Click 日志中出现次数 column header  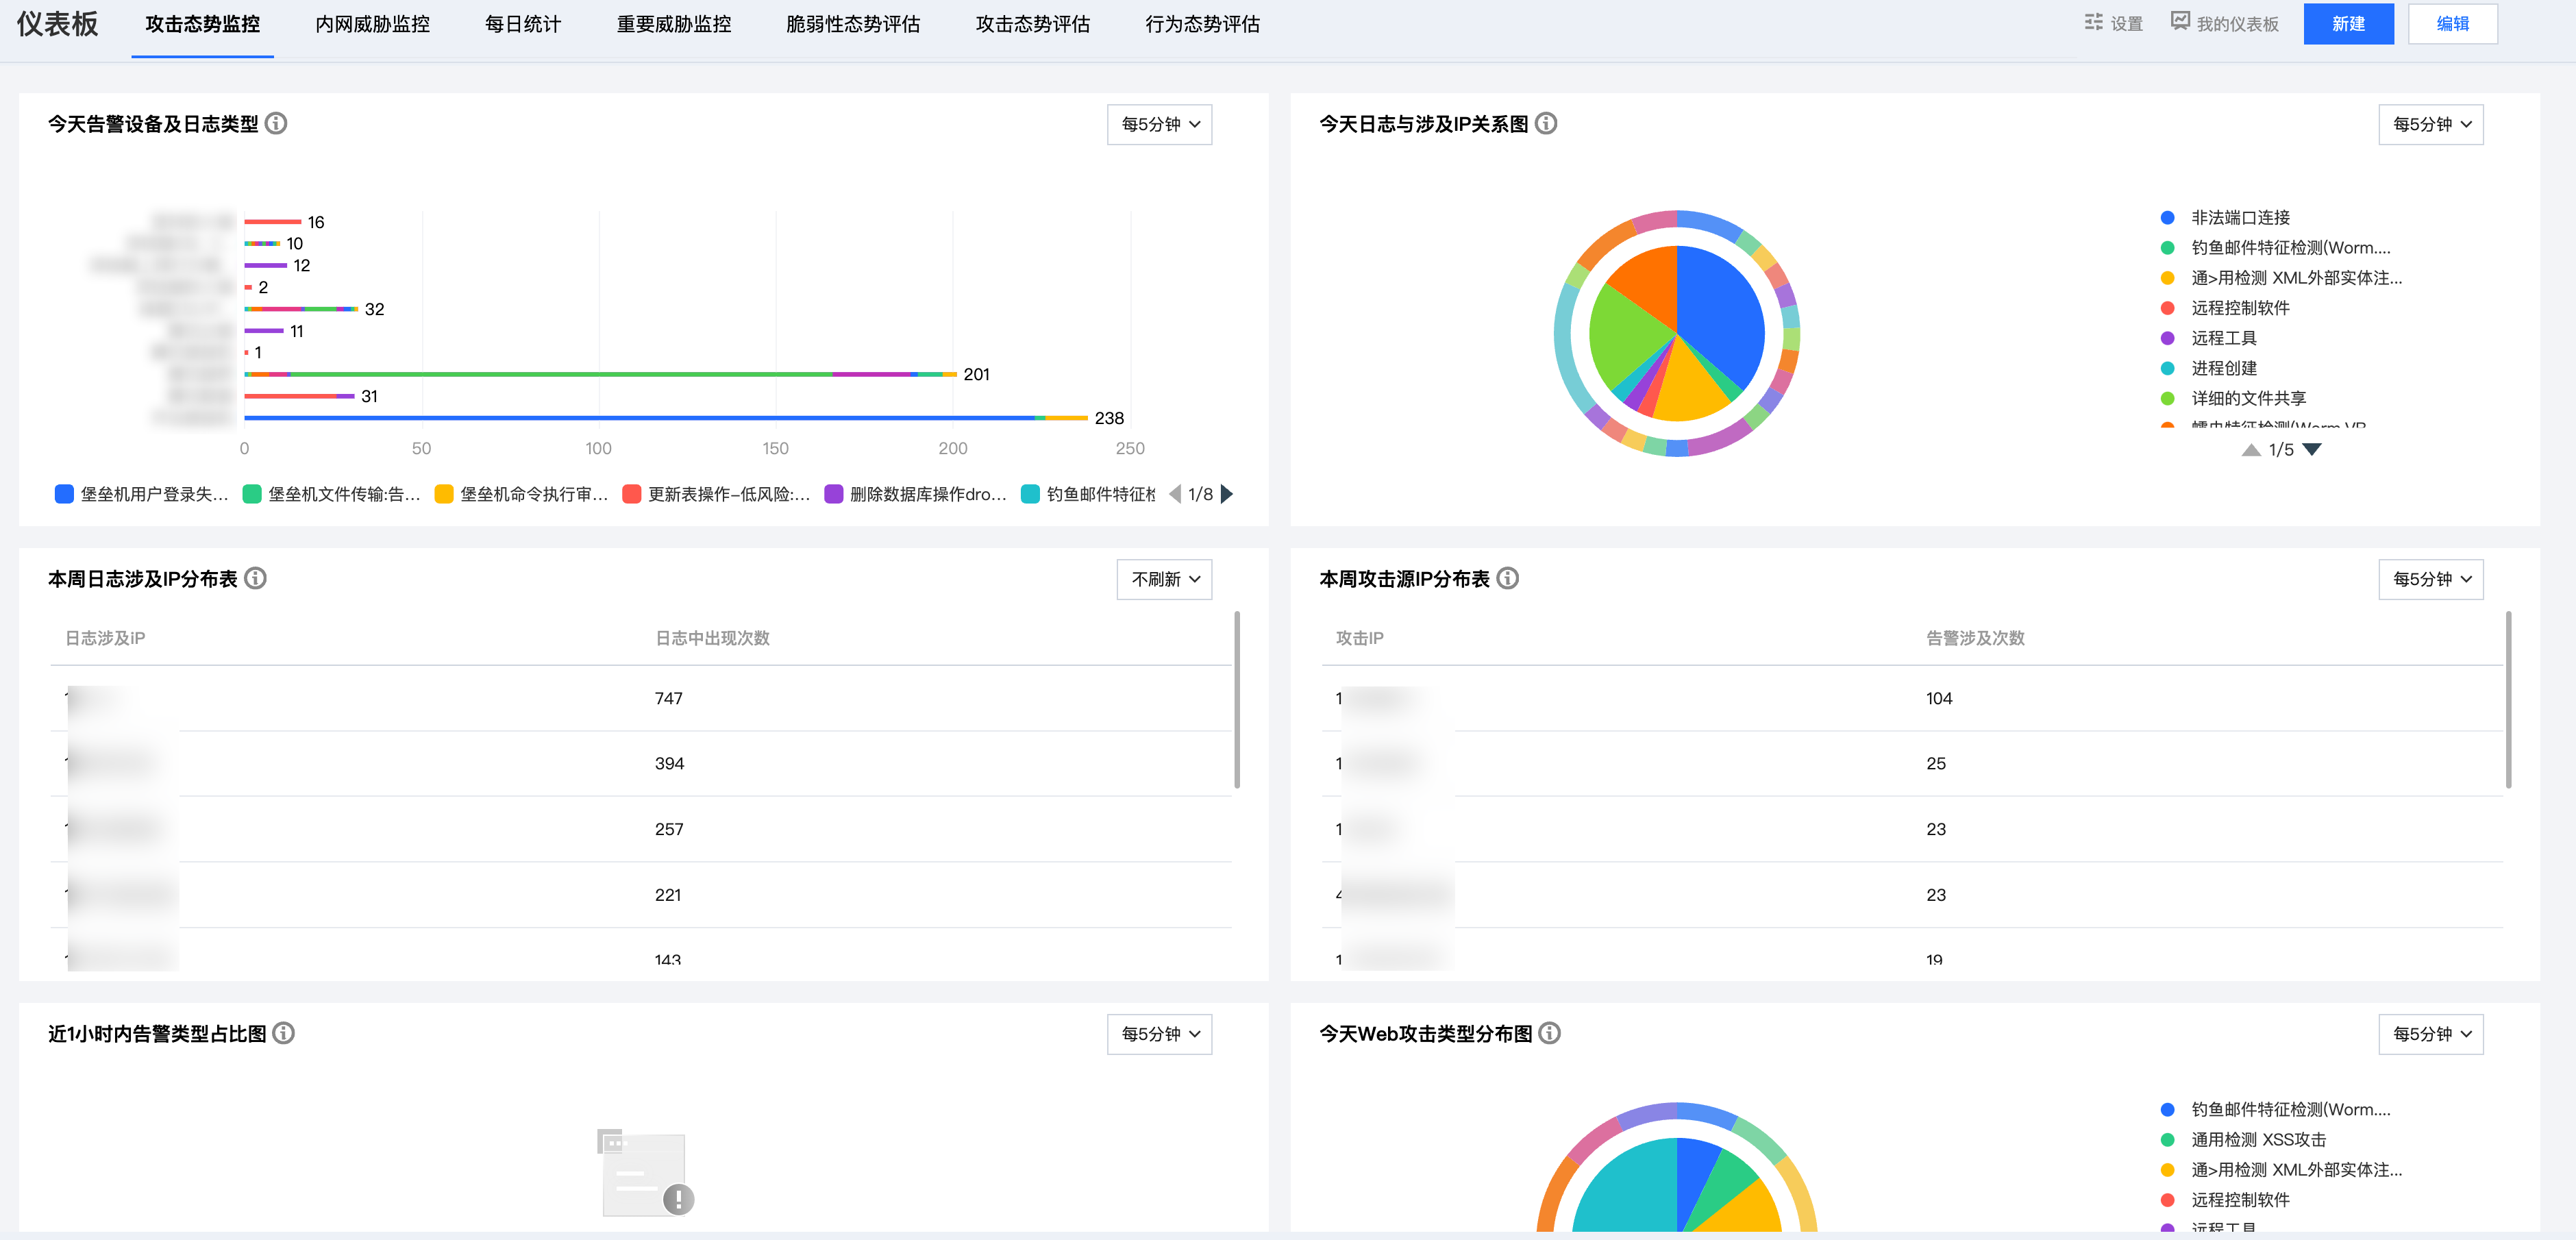[712, 638]
